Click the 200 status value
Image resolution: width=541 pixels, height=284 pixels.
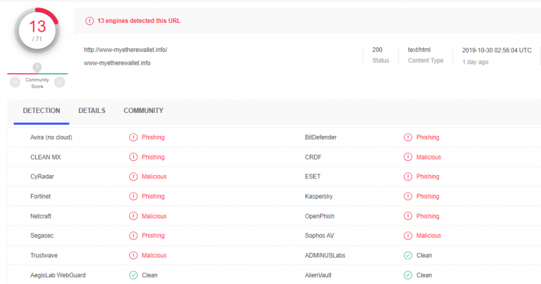point(377,49)
